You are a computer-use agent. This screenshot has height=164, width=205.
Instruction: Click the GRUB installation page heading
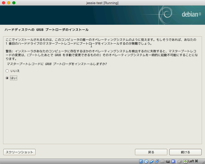tap(47, 30)
